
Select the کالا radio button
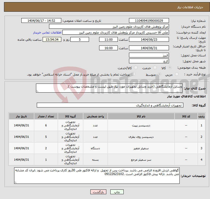(x=170, y=68)
